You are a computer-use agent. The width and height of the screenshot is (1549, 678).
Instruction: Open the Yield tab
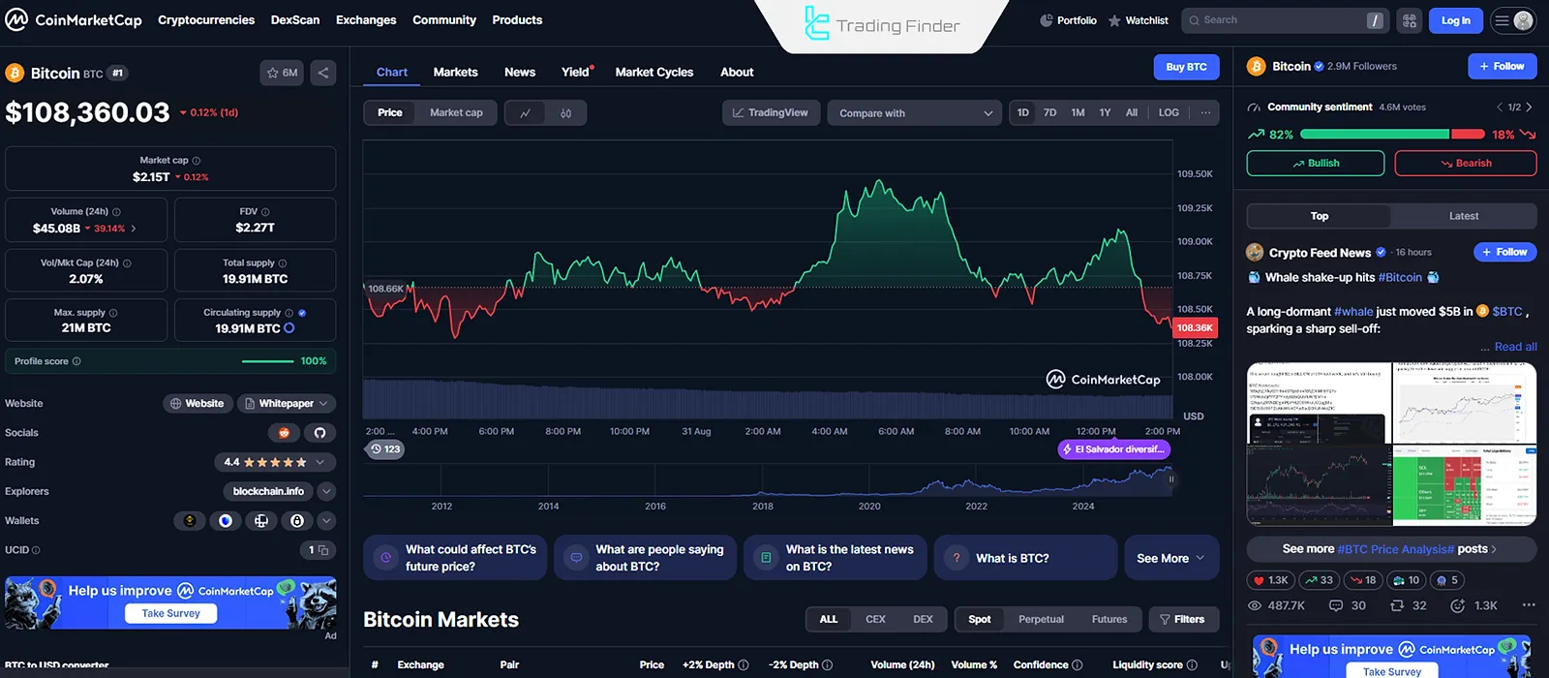coord(576,73)
